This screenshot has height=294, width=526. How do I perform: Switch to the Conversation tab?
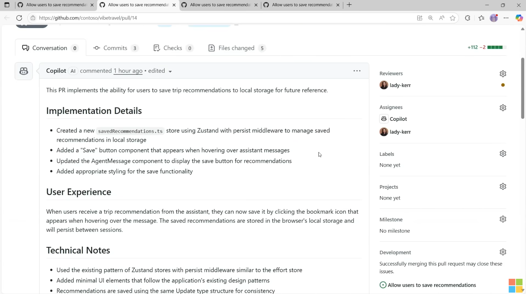50,48
